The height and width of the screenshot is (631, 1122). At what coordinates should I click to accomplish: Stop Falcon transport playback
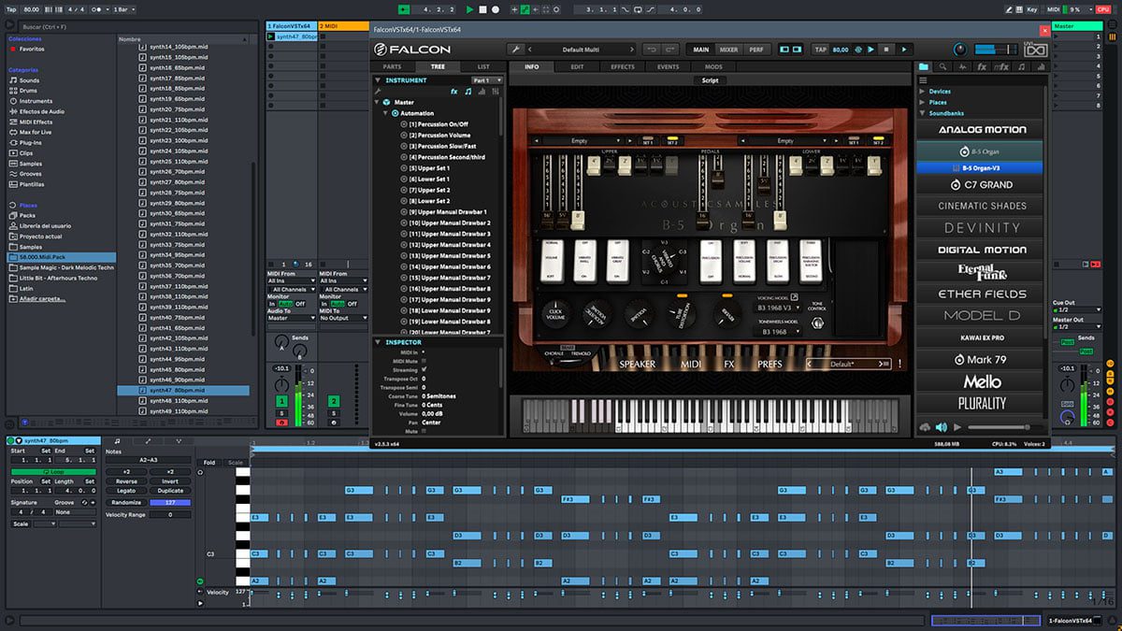tap(886, 49)
